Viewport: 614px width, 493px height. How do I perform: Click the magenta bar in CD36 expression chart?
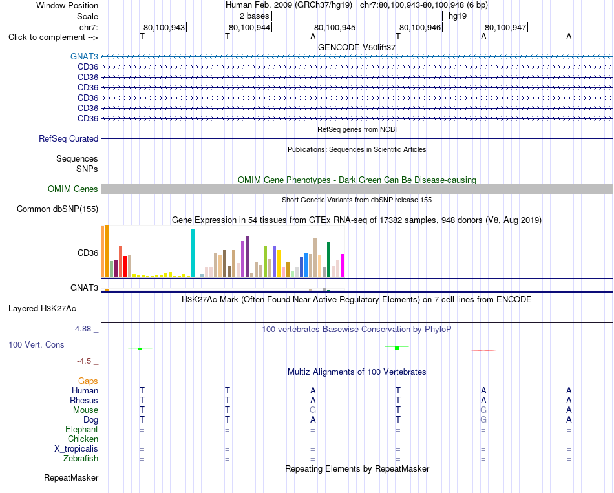[343, 266]
